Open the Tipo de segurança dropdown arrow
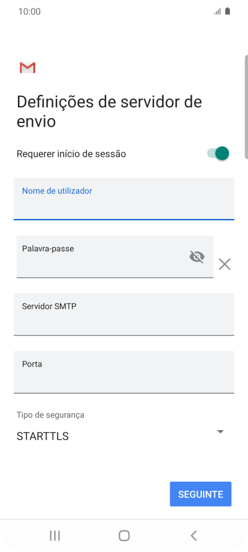The height and width of the screenshot is (552, 248). tap(220, 431)
